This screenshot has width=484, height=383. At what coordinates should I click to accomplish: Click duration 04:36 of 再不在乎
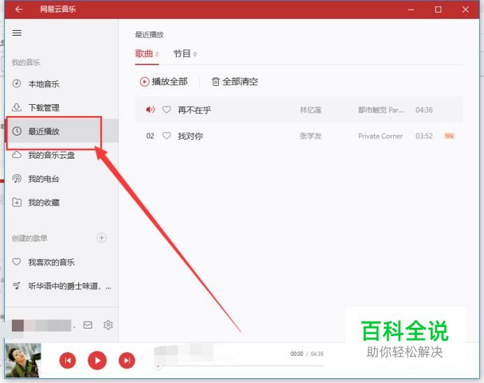click(x=424, y=110)
